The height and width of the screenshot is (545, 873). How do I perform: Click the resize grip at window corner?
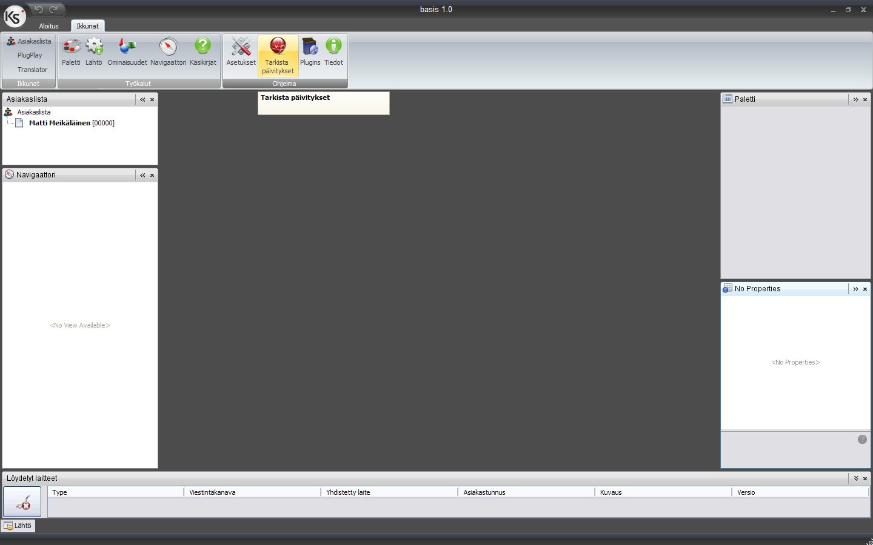[x=869, y=541]
